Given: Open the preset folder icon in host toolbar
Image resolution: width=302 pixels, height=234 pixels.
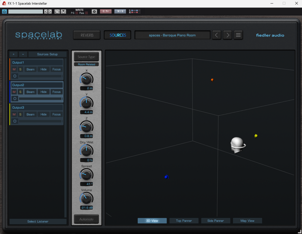Looking at the screenshot, I should (x=57, y=11).
